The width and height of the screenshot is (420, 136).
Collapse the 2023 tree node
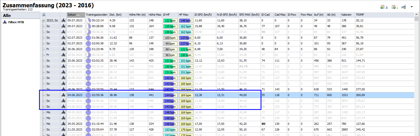pos(43,20)
